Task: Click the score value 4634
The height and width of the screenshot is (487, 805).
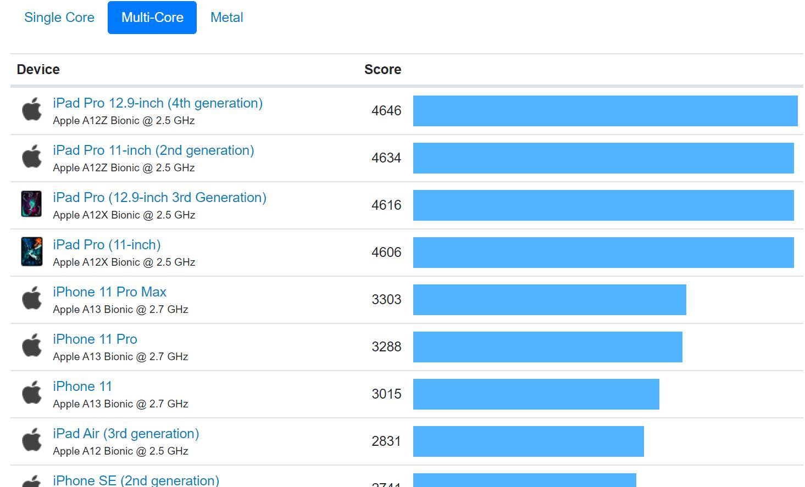Action: (386, 158)
